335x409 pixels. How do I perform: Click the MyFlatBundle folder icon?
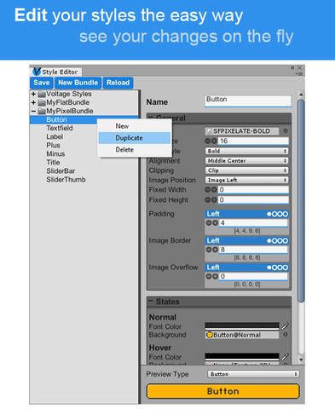pyautogui.click(x=42, y=102)
